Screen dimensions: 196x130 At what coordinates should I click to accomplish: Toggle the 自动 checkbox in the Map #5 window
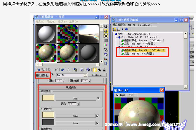117,95
